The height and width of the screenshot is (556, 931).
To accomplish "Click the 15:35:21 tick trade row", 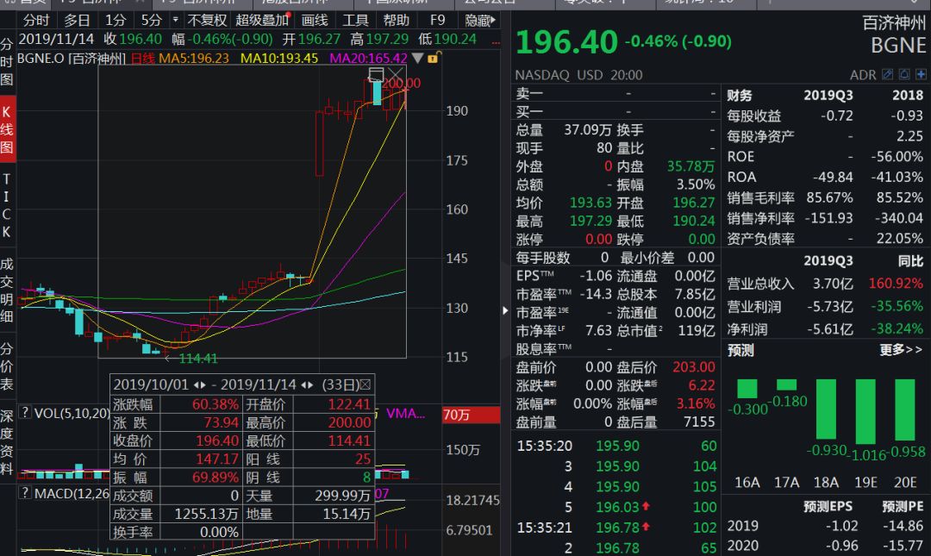I will (x=616, y=528).
